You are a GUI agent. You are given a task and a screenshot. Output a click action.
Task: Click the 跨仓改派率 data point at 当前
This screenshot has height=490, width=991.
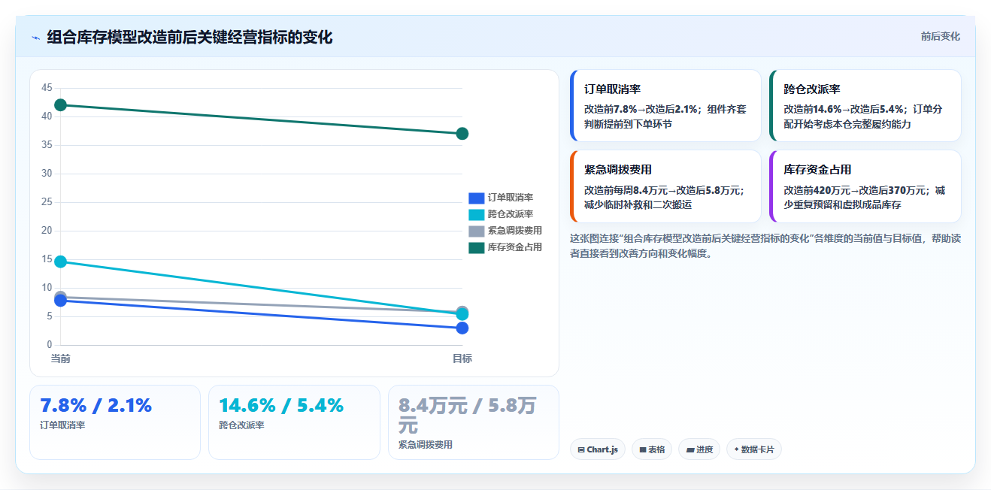click(x=61, y=262)
